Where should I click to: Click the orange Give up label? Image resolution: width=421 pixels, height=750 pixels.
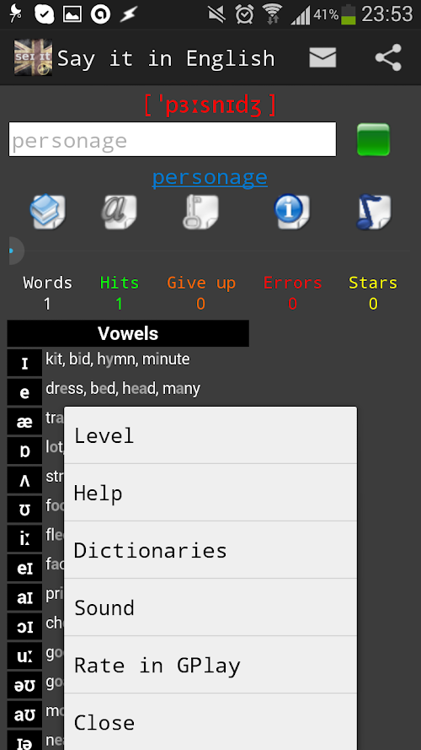tap(201, 283)
